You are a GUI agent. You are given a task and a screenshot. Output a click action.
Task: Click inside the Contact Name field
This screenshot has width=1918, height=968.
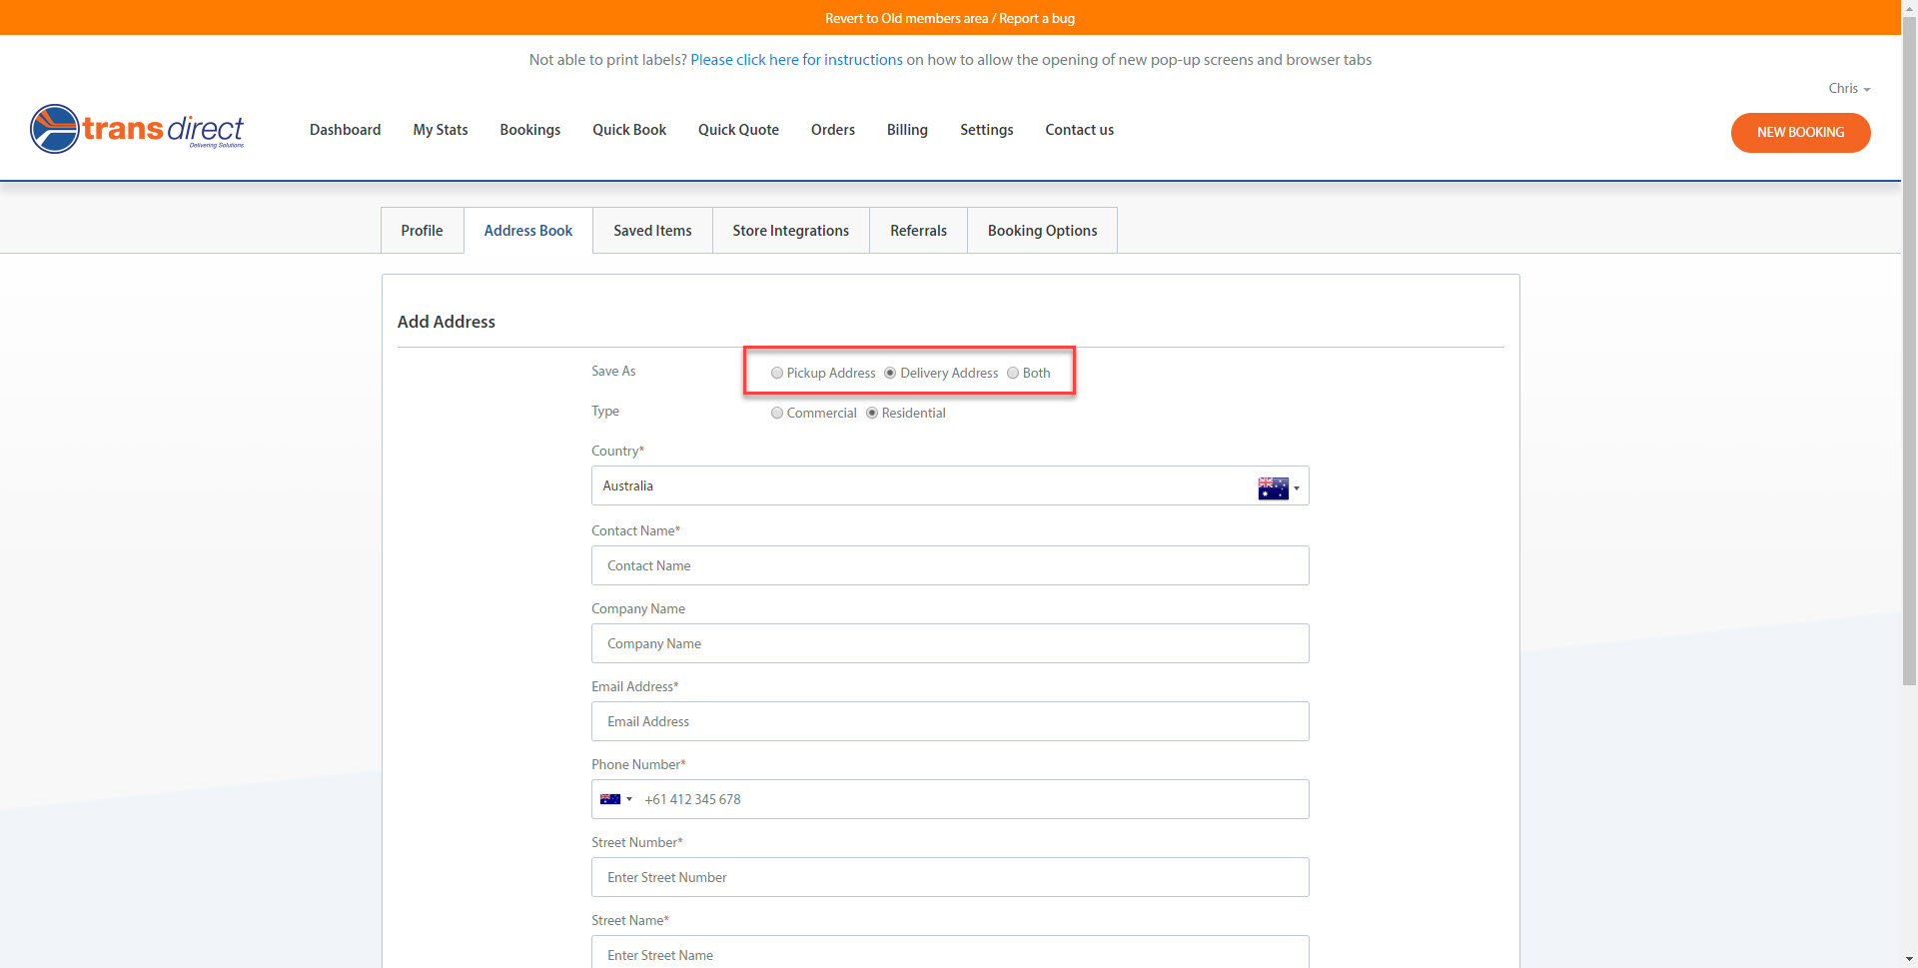click(x=949, y=565)
